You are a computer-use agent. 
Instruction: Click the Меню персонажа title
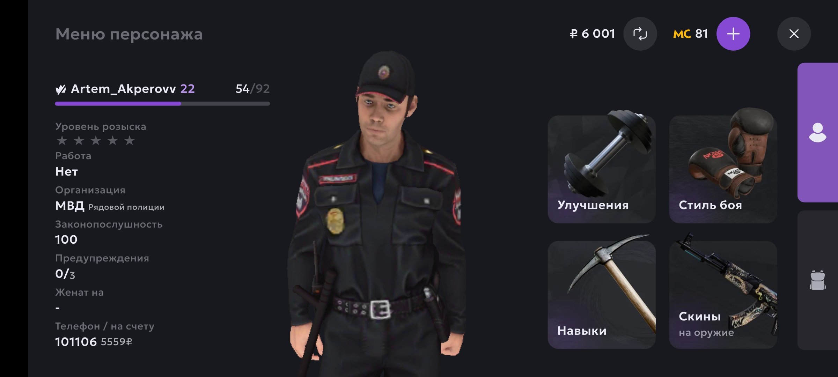129,34
